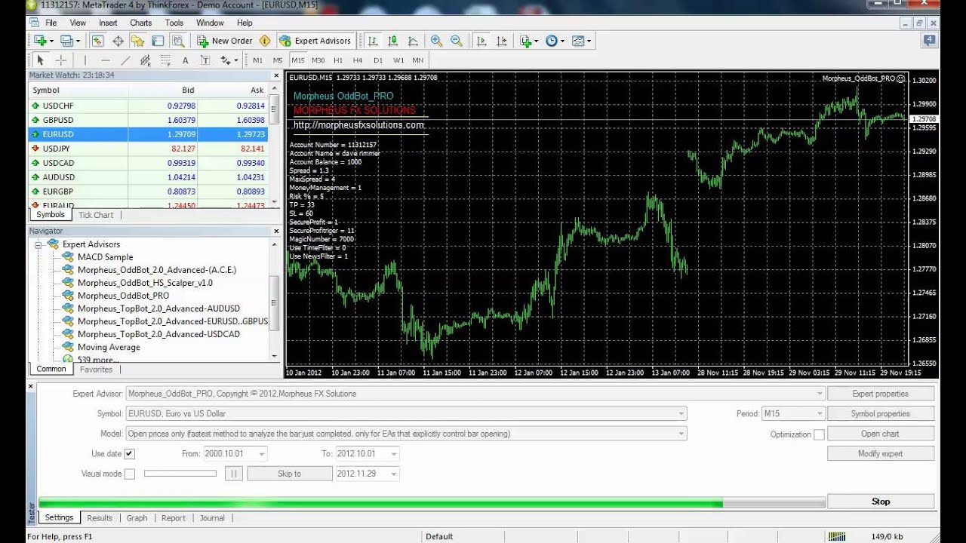Toggle chart auto scroll icon
This screenshot has height=543, width=966.
(481, 41)
